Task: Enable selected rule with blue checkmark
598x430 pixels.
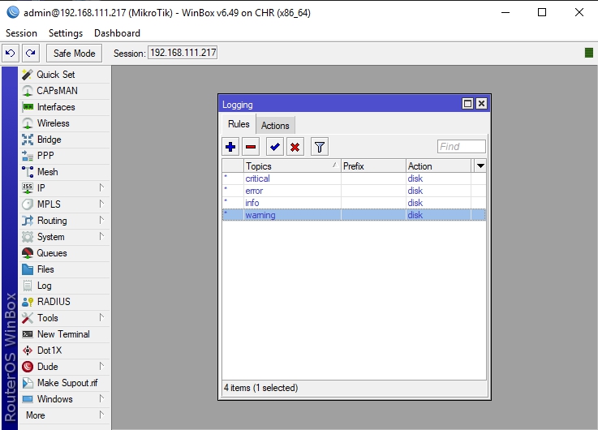Action: [274, 147]
